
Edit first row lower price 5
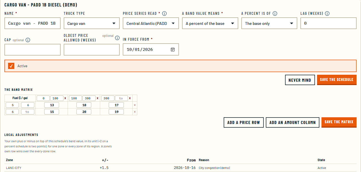(x=12, y=105)
